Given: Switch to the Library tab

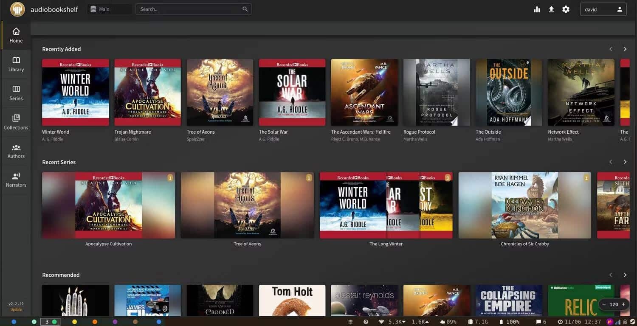Looking at the screenshot, I should coord(16,64).
